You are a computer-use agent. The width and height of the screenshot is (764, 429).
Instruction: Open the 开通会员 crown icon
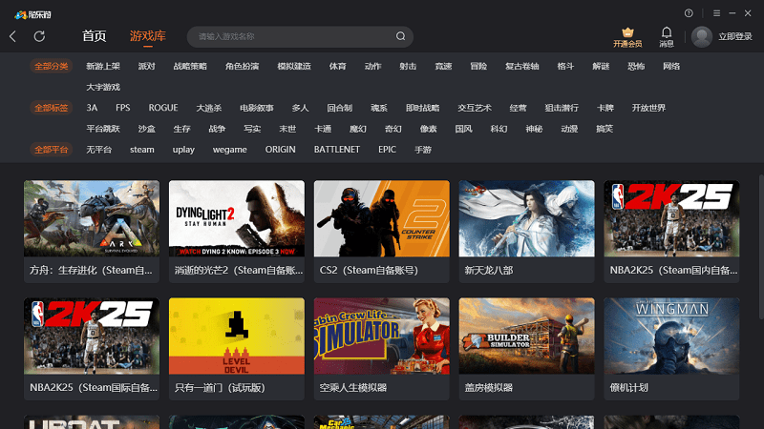click(x=627, y=37)
